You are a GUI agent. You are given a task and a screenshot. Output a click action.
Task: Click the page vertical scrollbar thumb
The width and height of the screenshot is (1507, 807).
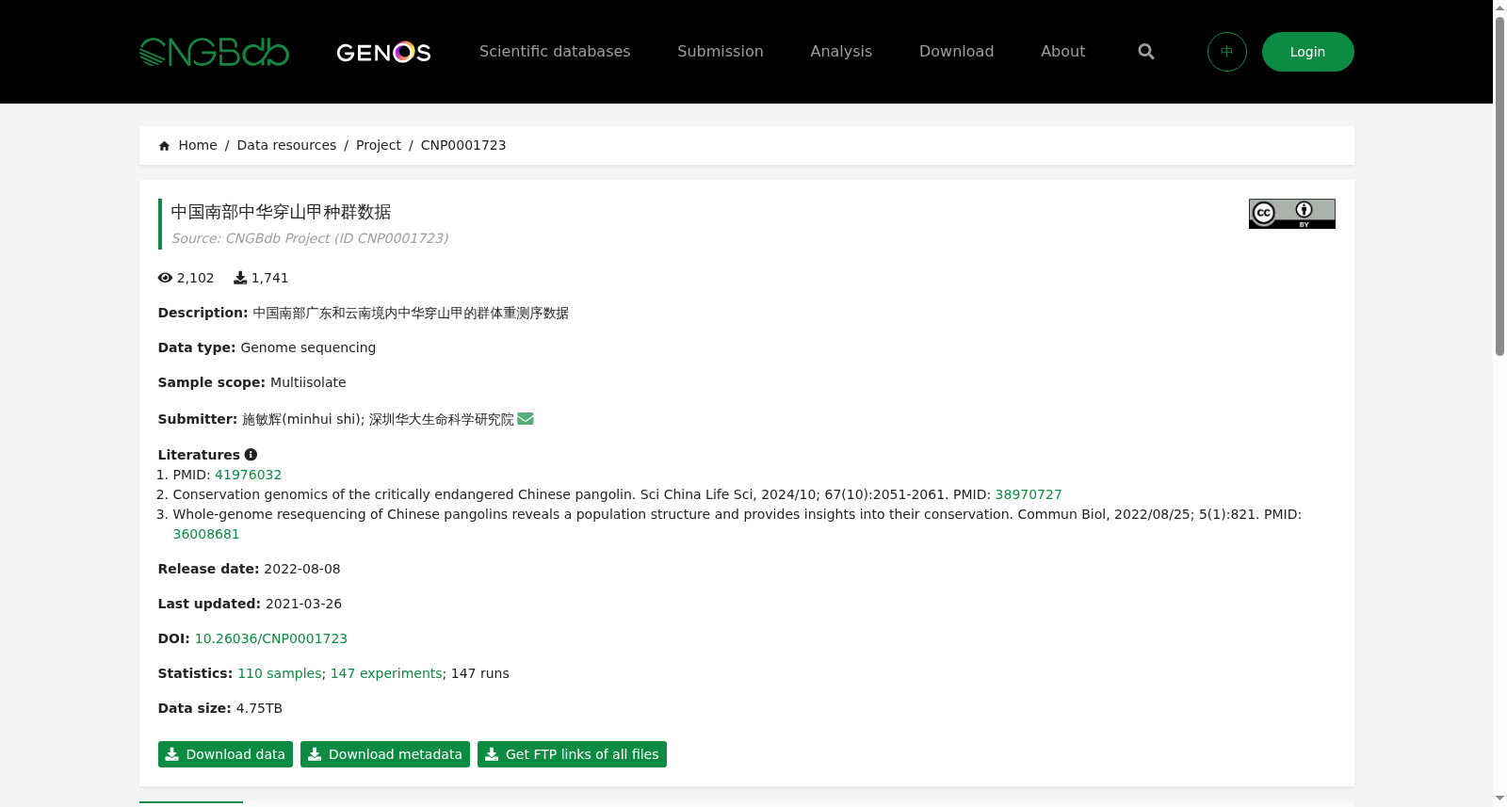click(x=1499, y=186)
